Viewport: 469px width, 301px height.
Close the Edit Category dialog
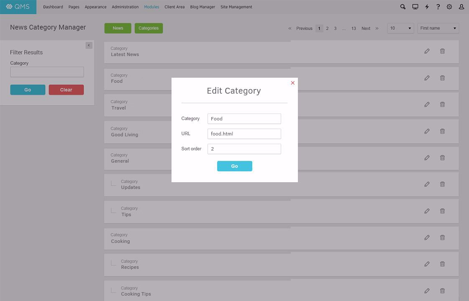click(x=293, y=83)
